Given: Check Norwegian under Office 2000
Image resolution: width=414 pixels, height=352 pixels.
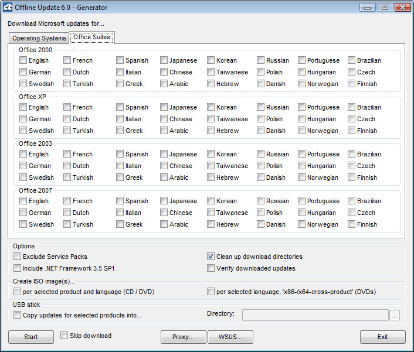Looking at the screenshot, I should (301, 84).
